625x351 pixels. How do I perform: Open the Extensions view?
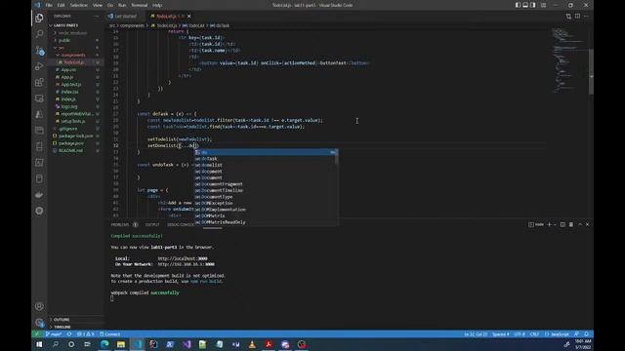39,82
